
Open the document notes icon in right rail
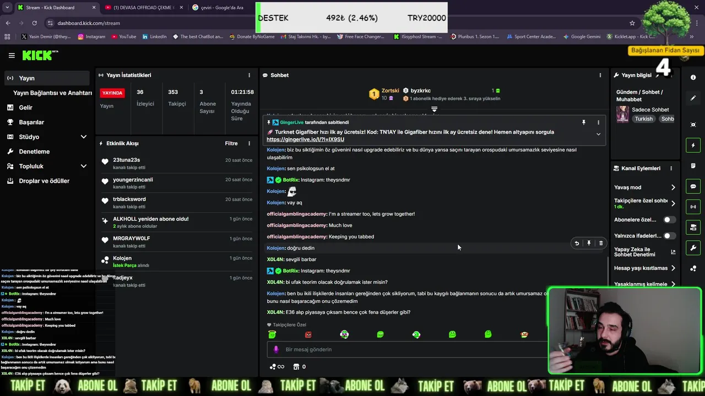pyautogui.click(x=693, y=166)
